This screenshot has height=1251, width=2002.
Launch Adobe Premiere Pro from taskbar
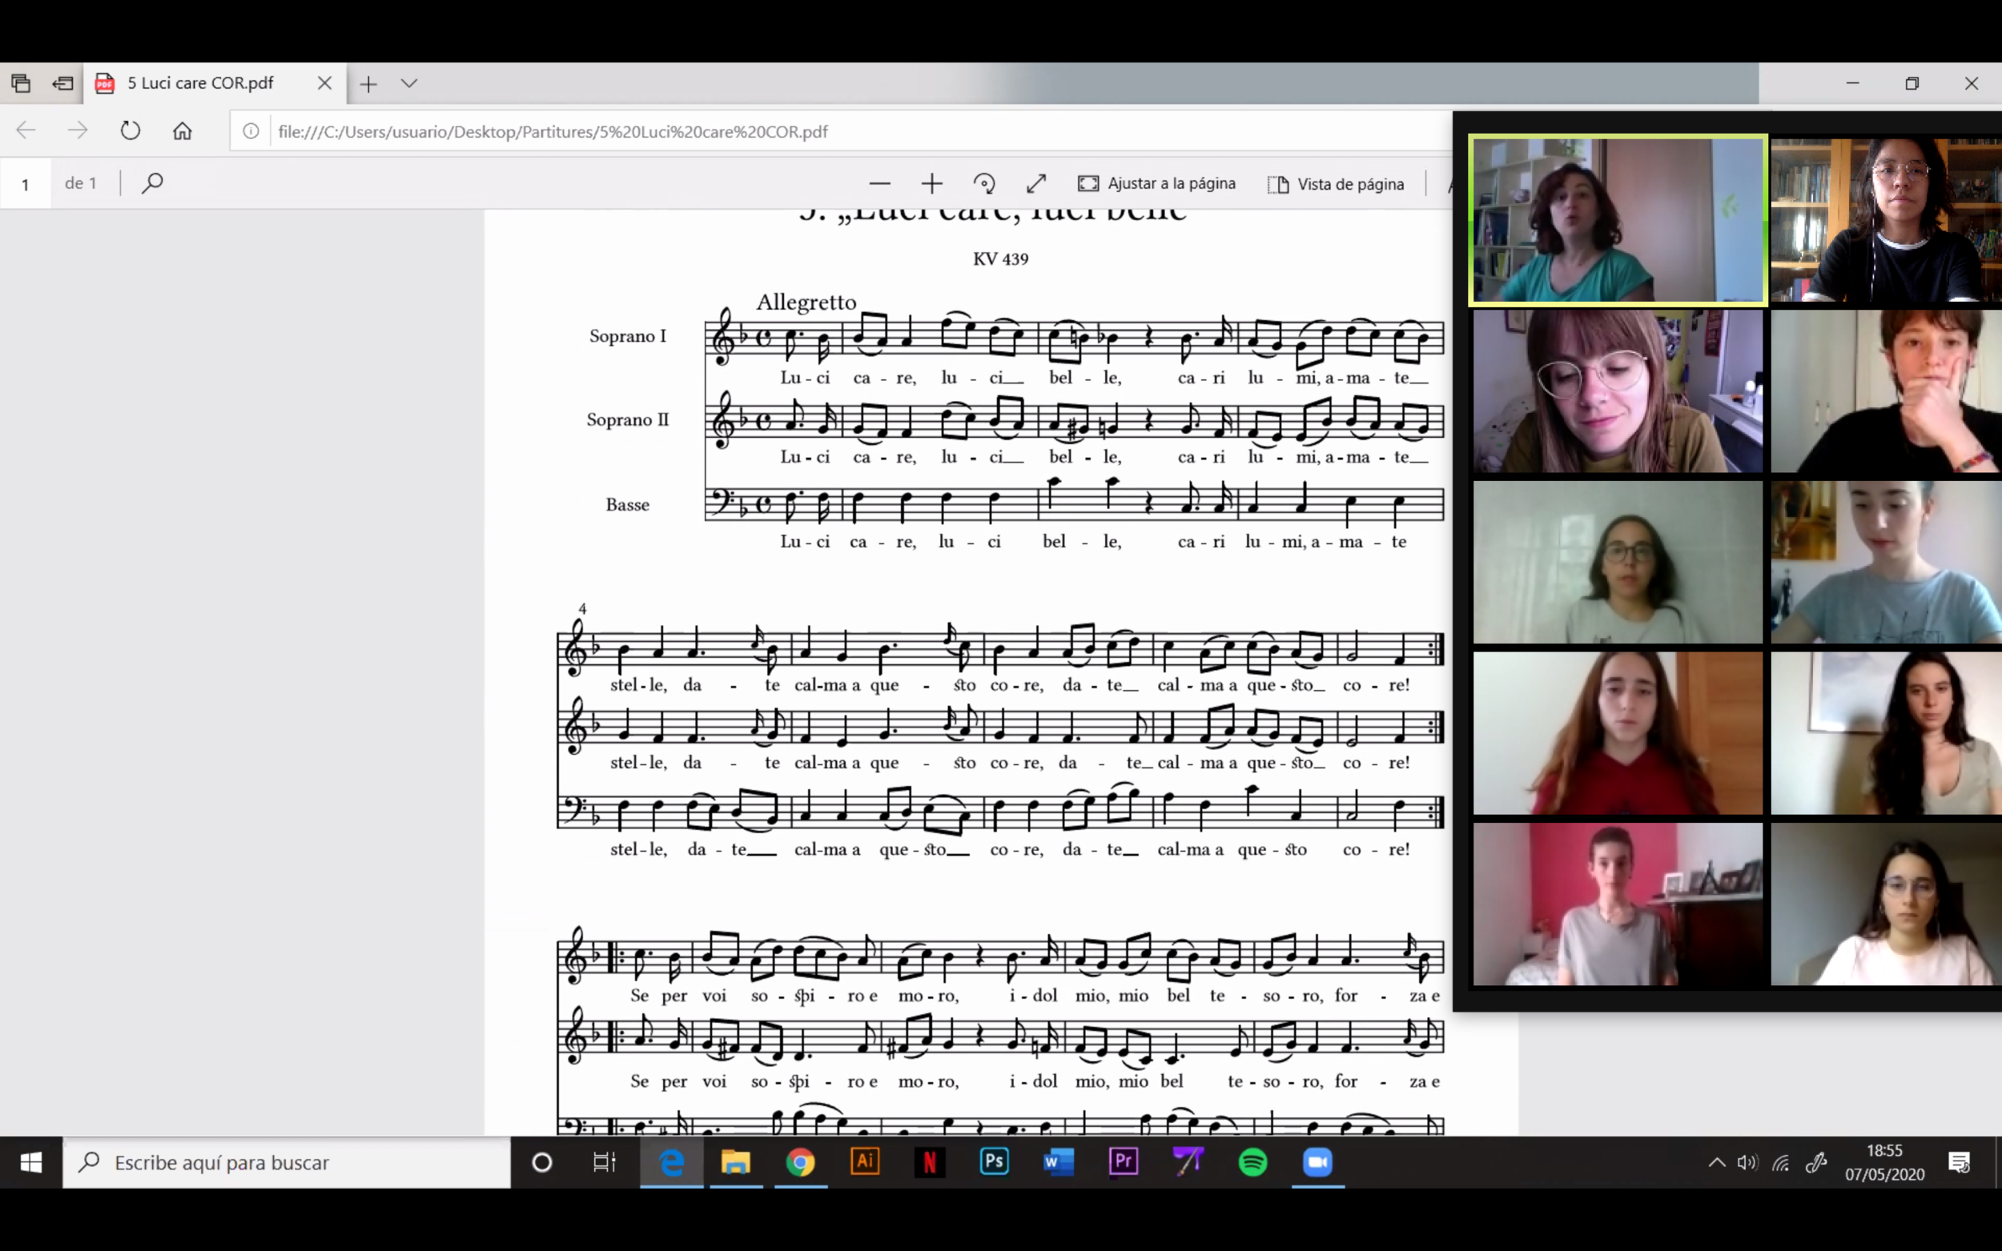tap(1123, 1162)
